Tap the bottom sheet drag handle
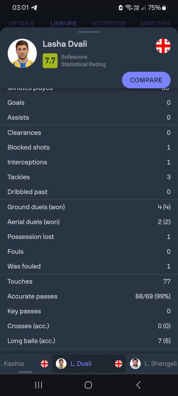 pos(89,32)
